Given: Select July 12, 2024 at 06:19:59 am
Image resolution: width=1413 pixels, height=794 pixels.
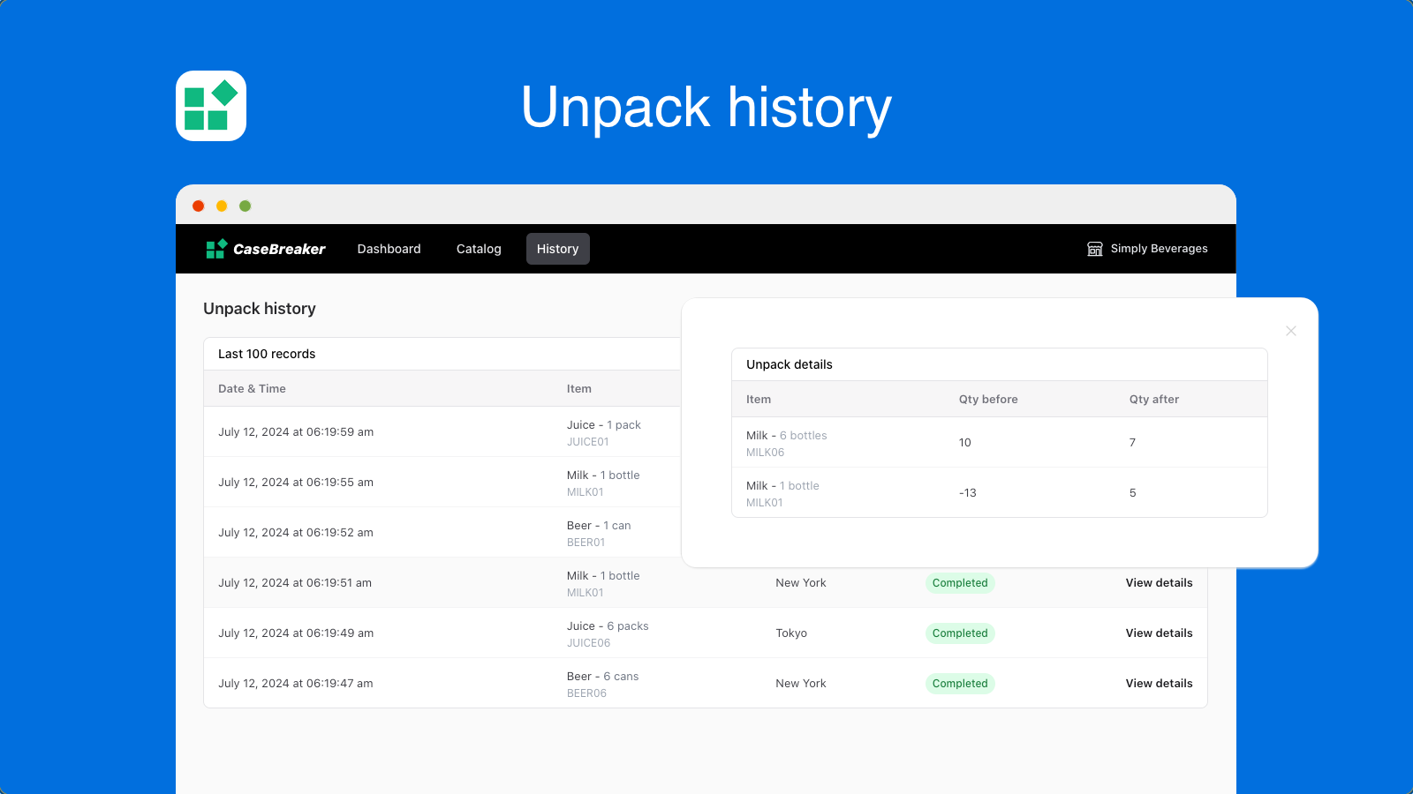Looking at the screenshot, I should (x=296, y=432).
